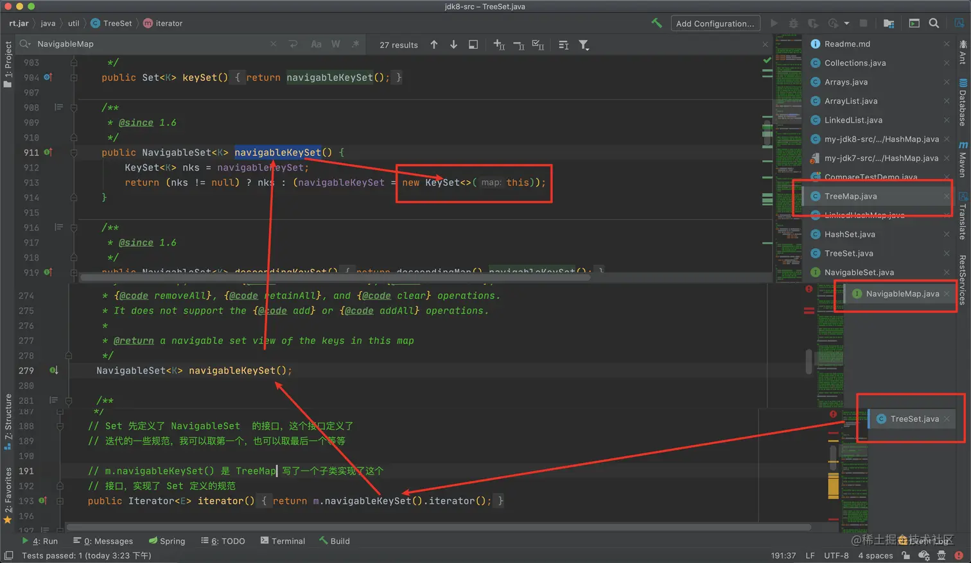
Task: Toggle the 2: Favorites tool window
Action: pyautogui.click(x=8, y=495)
